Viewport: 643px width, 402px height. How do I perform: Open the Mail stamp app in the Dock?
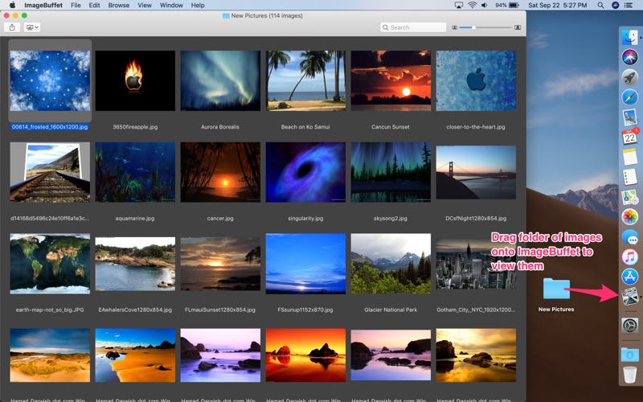[630, 117]
